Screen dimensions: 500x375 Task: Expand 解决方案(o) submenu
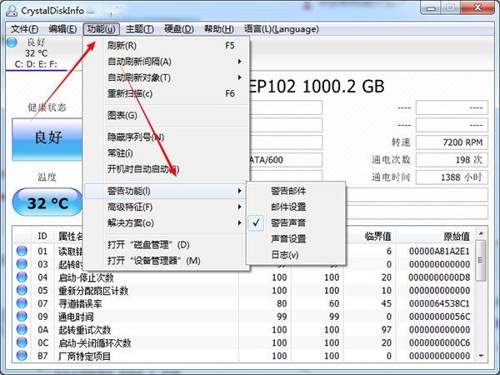(166, 222)
